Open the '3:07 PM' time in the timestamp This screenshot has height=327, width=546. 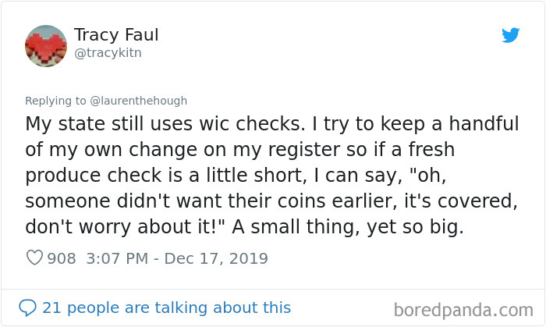click(117, 258)
